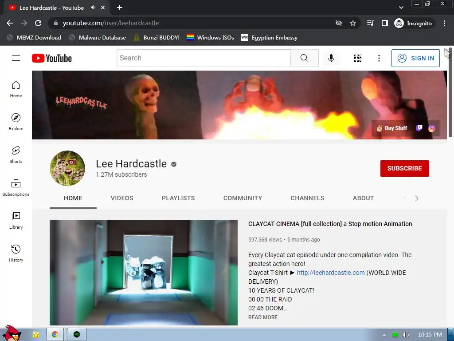
Task: Click the YouTube search input field
Action: point(204,58)
